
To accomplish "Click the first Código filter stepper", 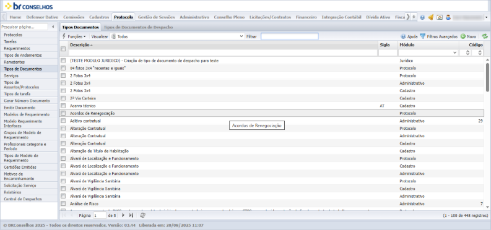I will (x=468, y=53).
